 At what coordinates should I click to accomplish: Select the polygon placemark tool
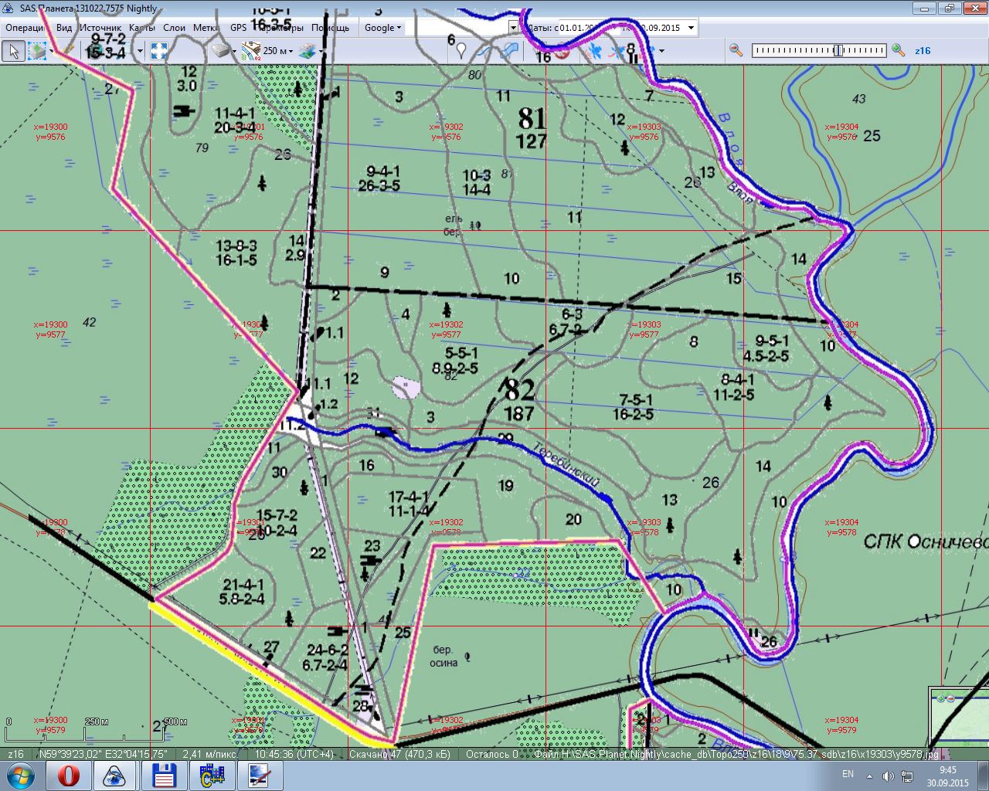point(509,51)
